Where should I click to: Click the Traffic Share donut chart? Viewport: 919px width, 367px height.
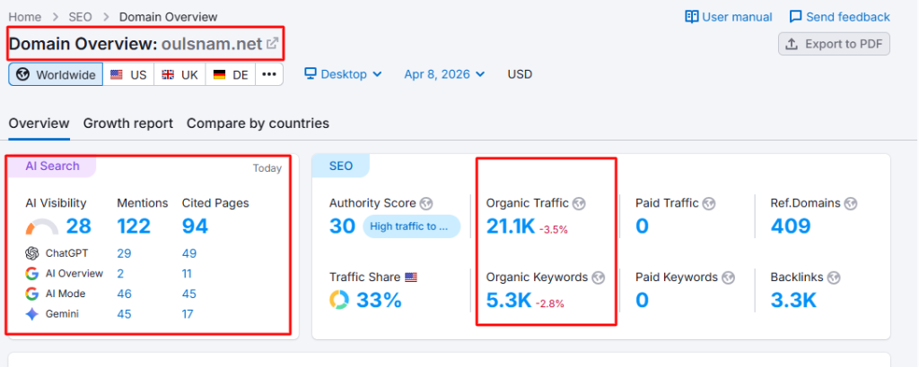tap(340, 300)
